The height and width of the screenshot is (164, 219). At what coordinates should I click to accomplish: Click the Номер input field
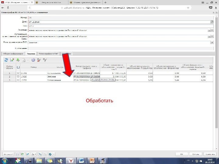(x=121, y=18)
